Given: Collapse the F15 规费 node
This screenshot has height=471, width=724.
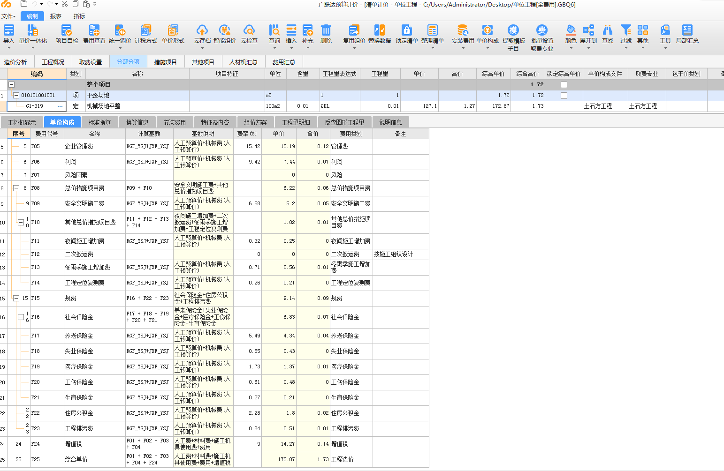Looking at the screenshot, I should pyautogui.click(x=16, y=299).
